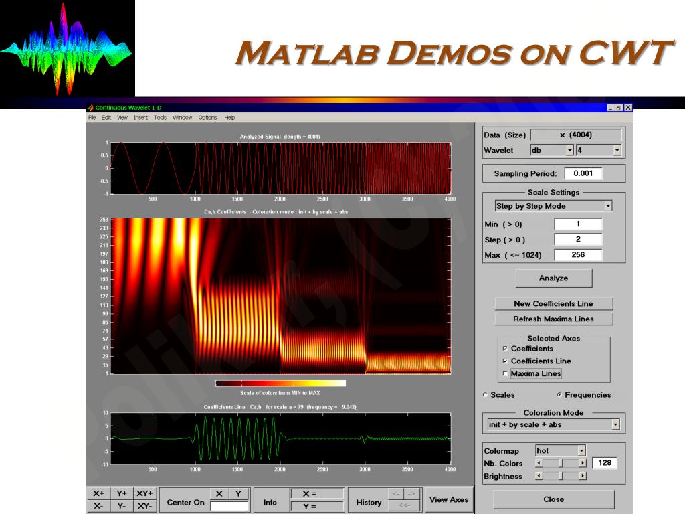Increase Brightness with right arrow
The height and width of the screenshot is (514, 685).
click(x=583, y=476)
